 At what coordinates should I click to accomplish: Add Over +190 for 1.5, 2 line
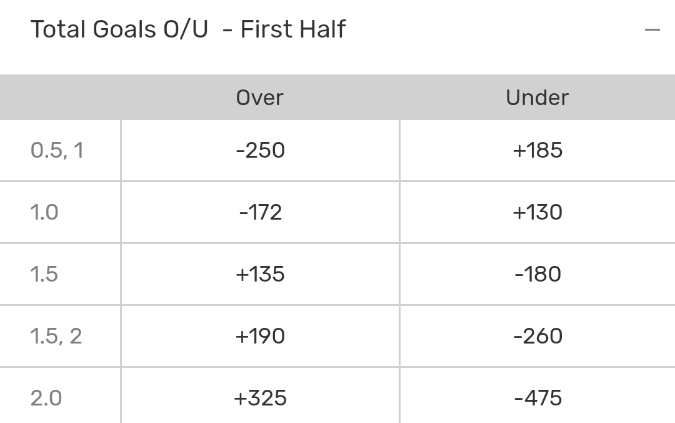(260, 336)
